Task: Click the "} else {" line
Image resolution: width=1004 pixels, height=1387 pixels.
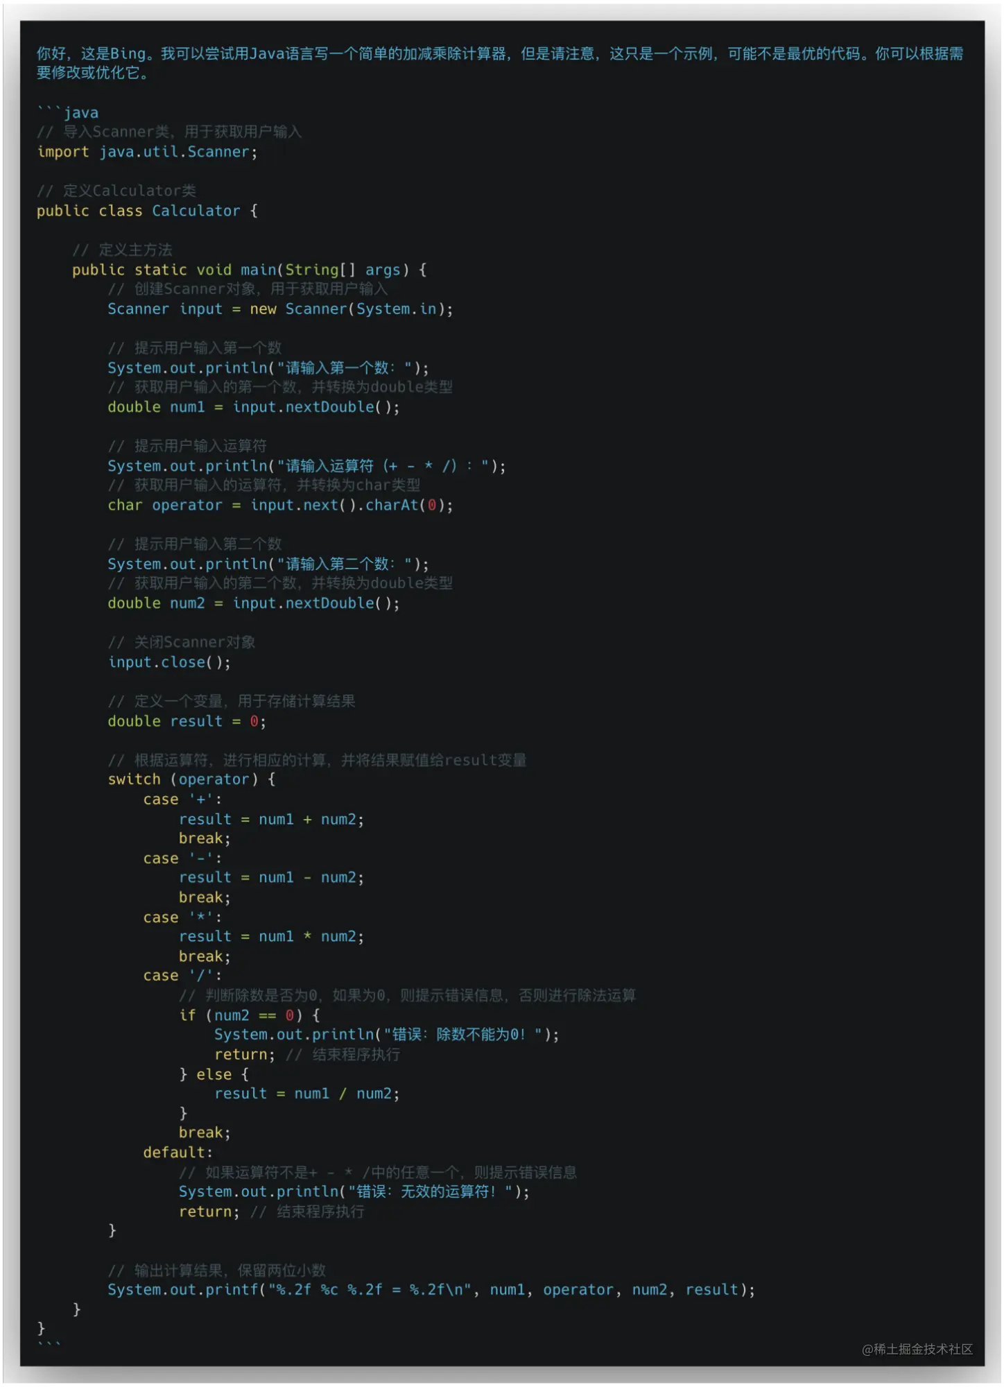Action: 214,1074
